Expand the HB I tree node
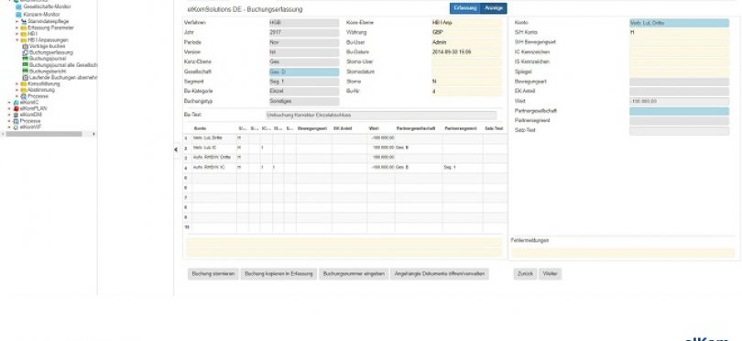742x341 pixels. pos(17,34)
